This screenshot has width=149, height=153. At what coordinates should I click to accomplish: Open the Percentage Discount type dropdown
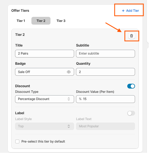tap(45, 99)
